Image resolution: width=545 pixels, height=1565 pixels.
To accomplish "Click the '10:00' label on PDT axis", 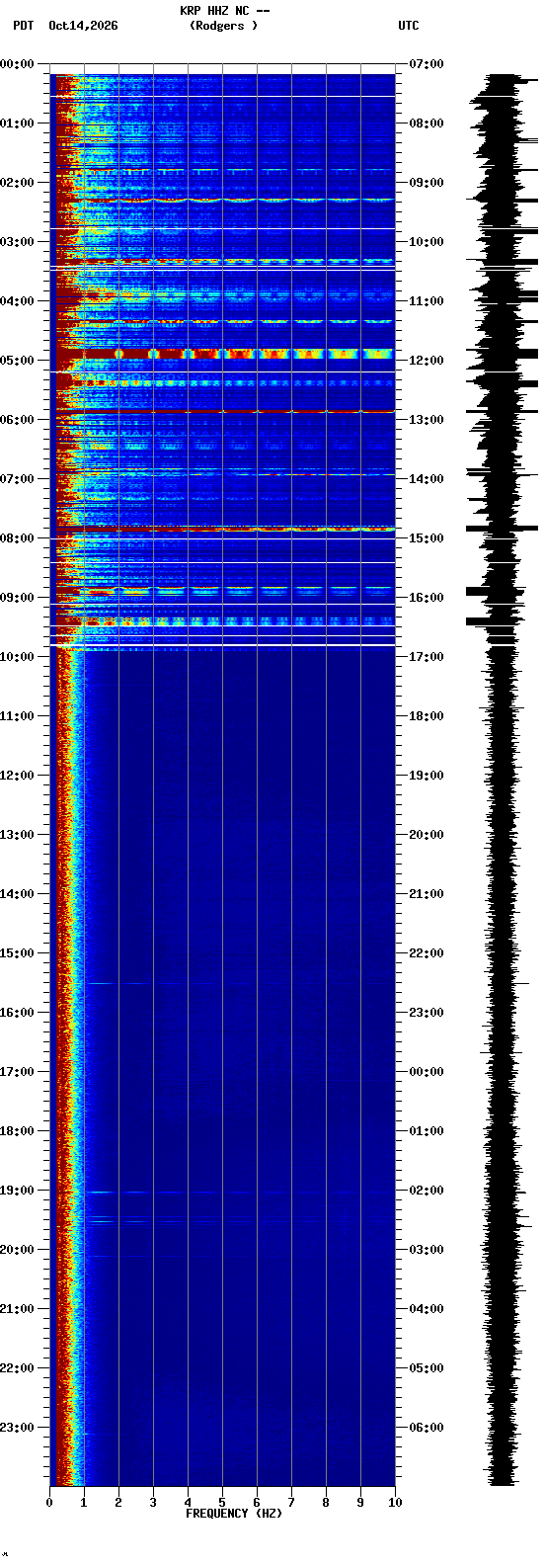I will [x=17, y=656].
